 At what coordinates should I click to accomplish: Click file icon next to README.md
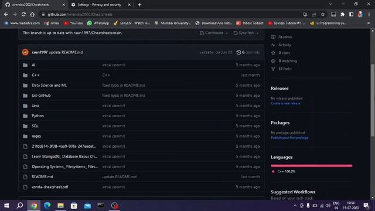(x=25, y=177)
